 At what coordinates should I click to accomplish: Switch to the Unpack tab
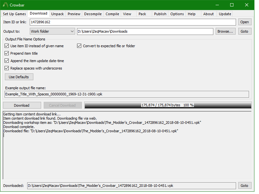click(x=58, y=14)
